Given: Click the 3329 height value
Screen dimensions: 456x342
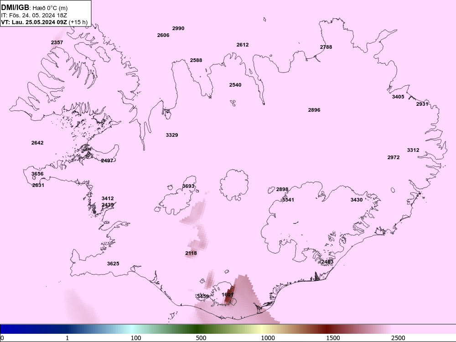Looking at the screenshot, I should point(172,135).
